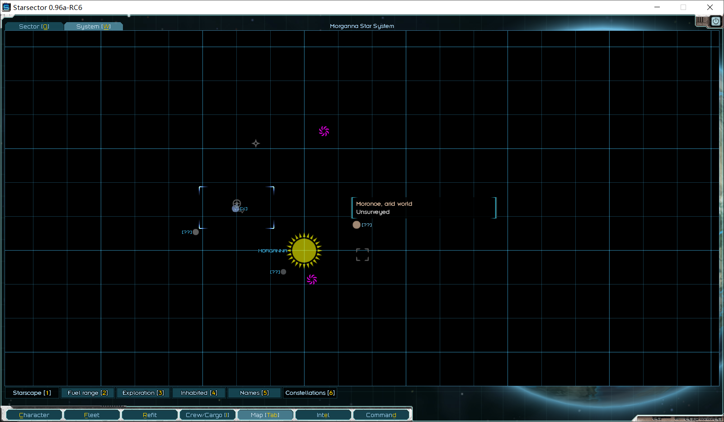Click the four-pointed star marker on the map
The height and width of the screenshot is (422, 724).
256,143
